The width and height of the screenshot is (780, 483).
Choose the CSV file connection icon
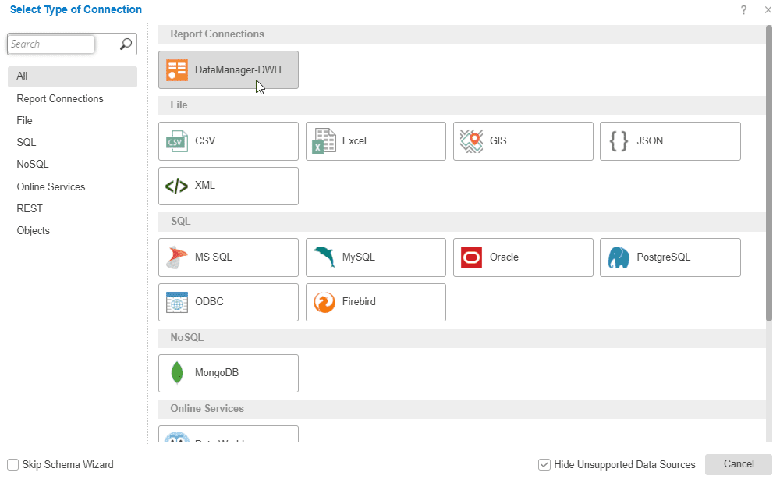pyautogui.click(x=177, y=141)
